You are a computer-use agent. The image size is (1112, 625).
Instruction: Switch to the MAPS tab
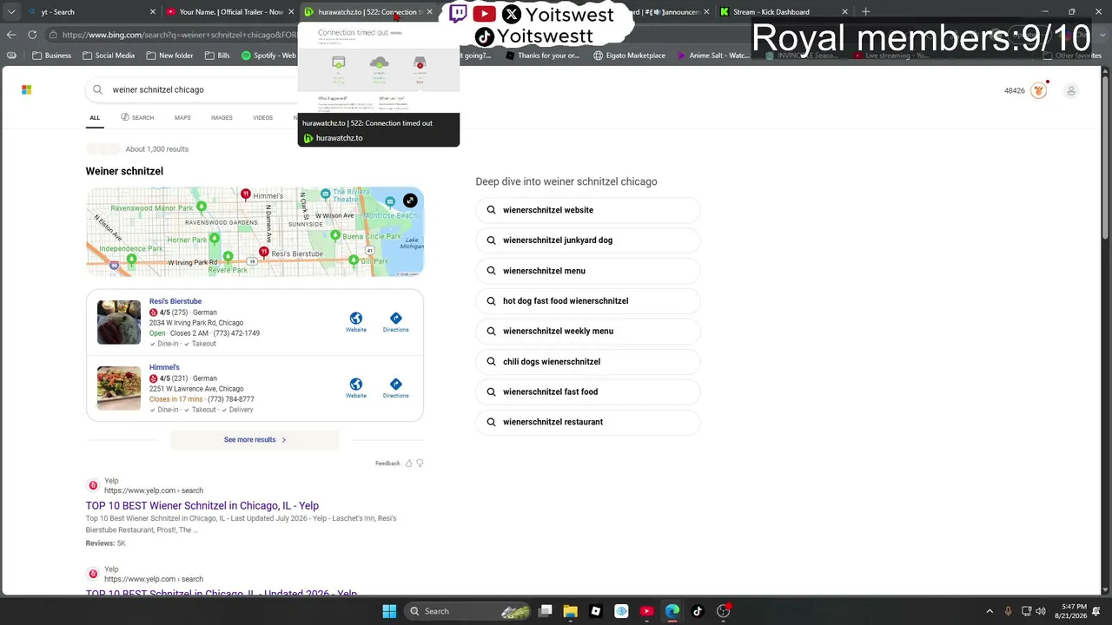click(182, 118)
